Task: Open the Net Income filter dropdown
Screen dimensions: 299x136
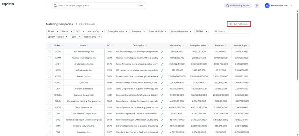Action: (92, 37)
